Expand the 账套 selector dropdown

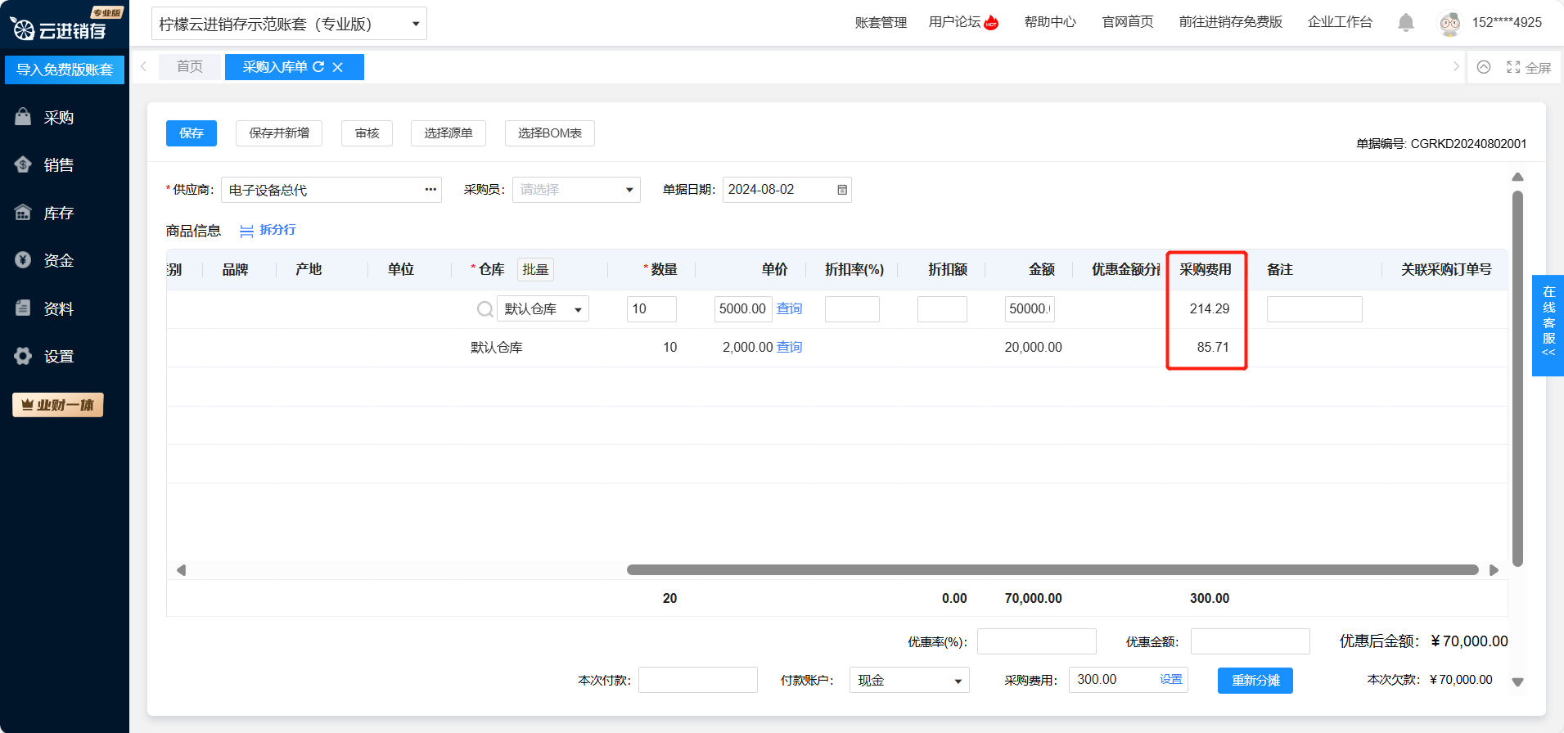pyautogui.click(x=416, y=24)
